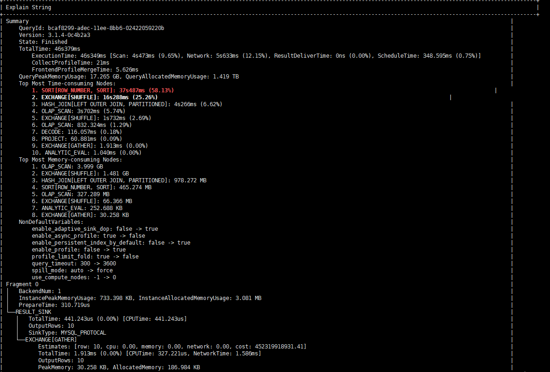Image resolution: width=550 pixels, height=372 pixels.
Task: Select the OLAP_SCAN: 3.999 GB memory entry
Action: point(67,167)
